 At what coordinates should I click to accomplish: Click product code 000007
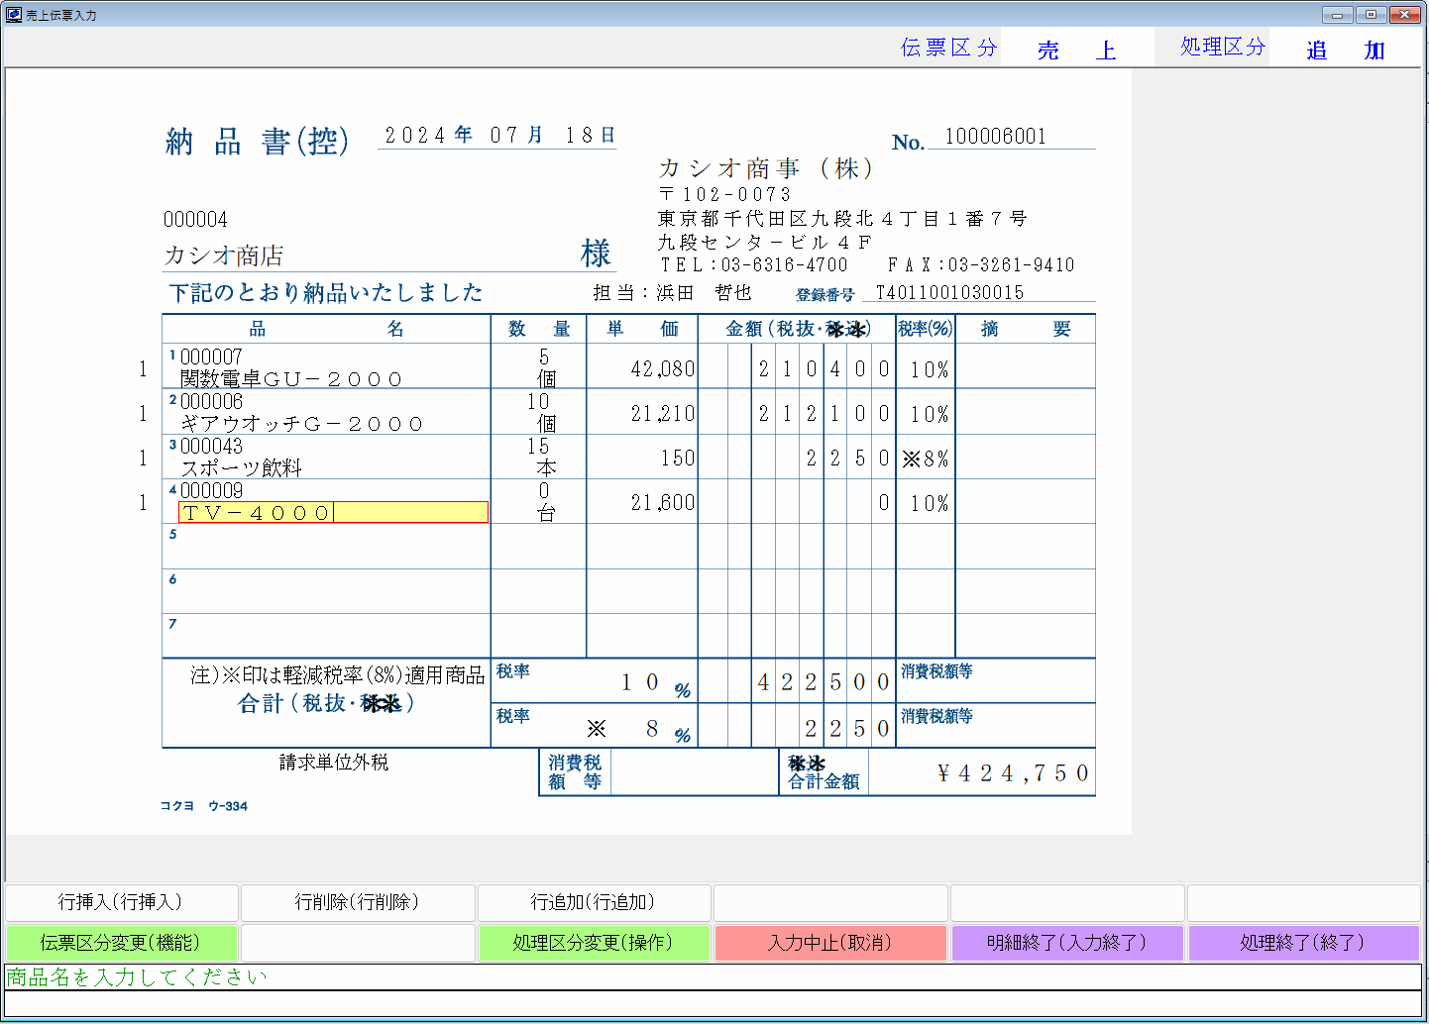pyautogui.click(x=211, y=357)
